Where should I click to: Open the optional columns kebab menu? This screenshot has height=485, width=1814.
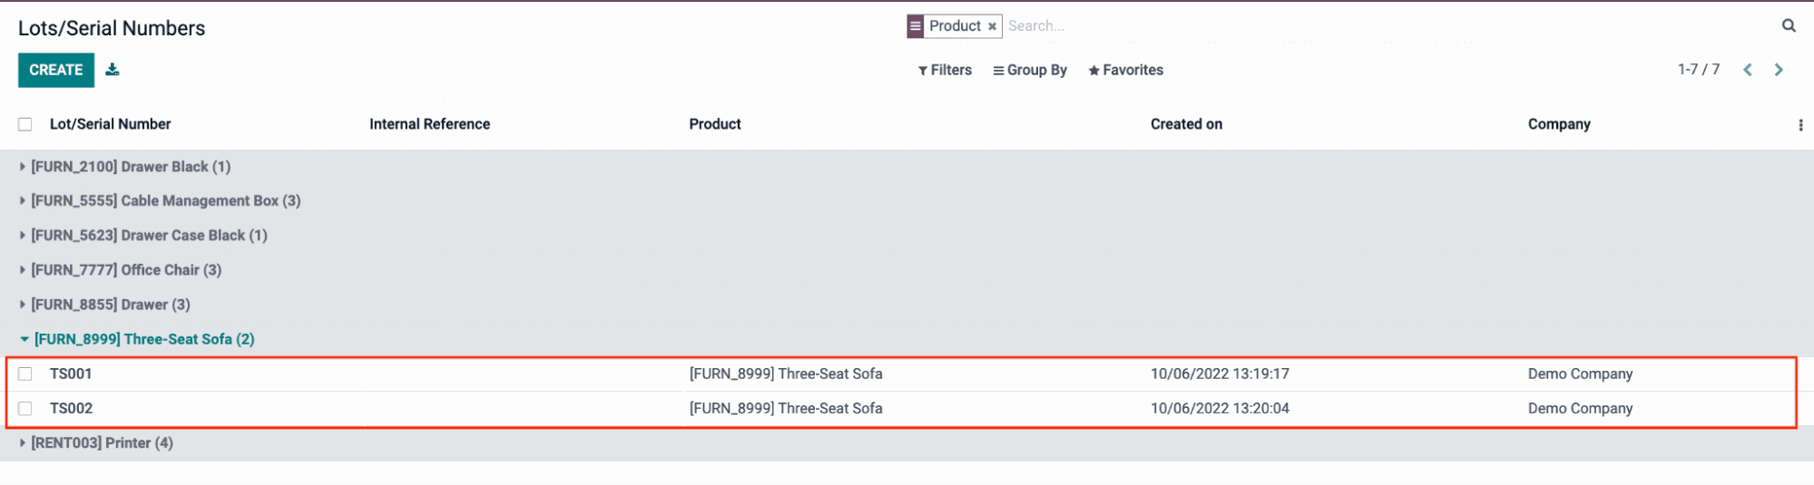(x=1799, y=125)
